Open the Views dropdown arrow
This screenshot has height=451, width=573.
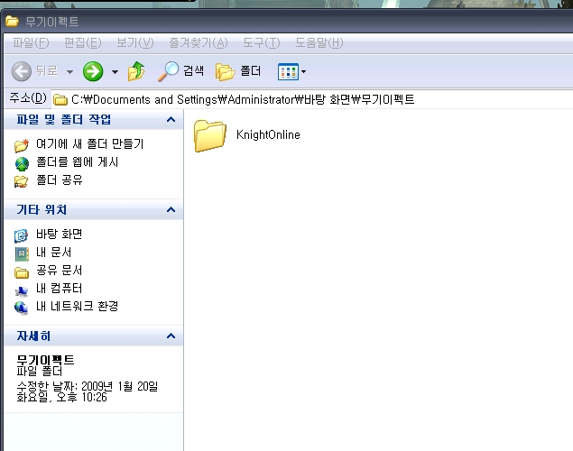(303, 71)
